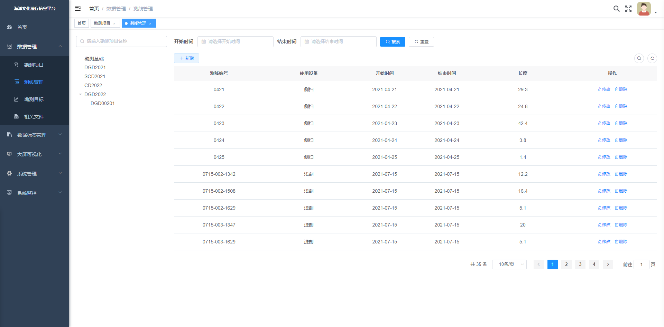The width and height of the screenshot is (664, 327).
Task: Collapse the DGD2022 tree node arrow
Action: point(80,94)
